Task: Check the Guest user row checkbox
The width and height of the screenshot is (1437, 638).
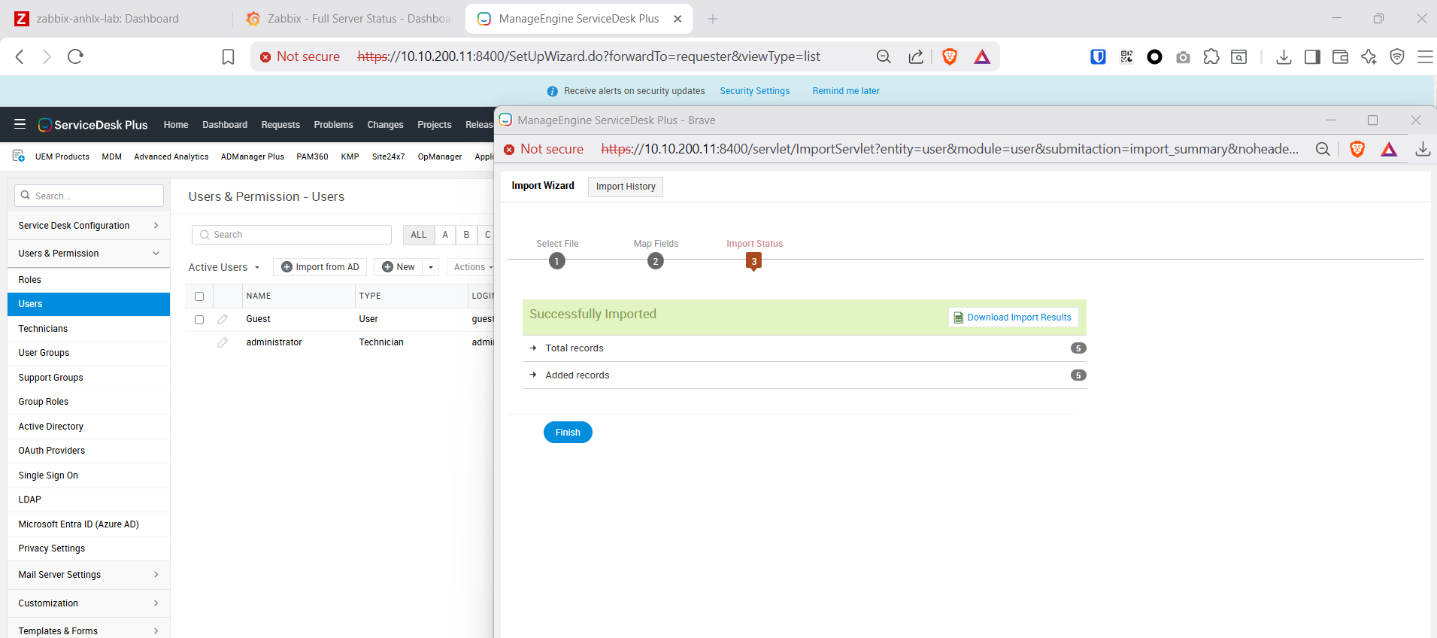Action: click(x=199, y=320)
